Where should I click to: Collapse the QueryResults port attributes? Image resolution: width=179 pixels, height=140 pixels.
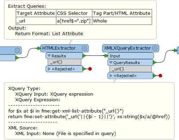111,62
